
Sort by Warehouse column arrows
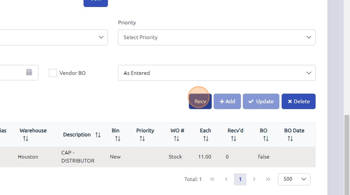(26, 139)
